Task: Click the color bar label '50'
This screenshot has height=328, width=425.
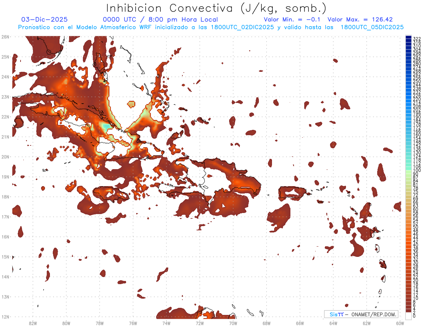Action: tap(416, 227)
